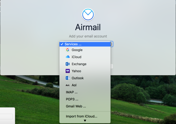Pick Exchange from the dropdown menu
Image resolution: width=176 pixels, height=124 pixels.
[x=85, y=64]
